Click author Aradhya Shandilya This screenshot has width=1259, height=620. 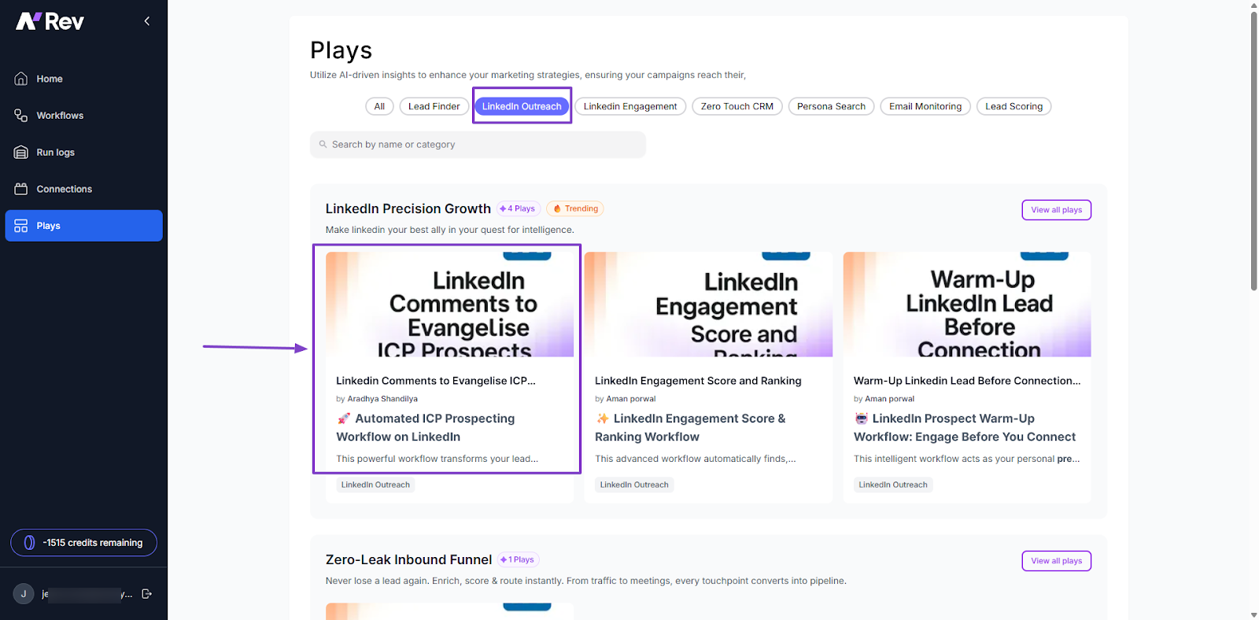[x=382, y=399]
